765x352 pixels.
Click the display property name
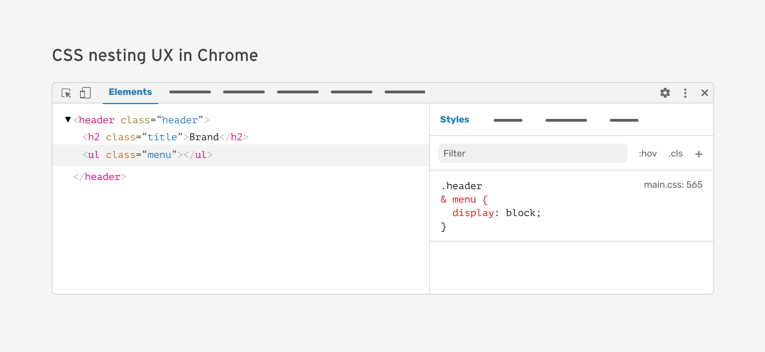(x=473, y=213)
